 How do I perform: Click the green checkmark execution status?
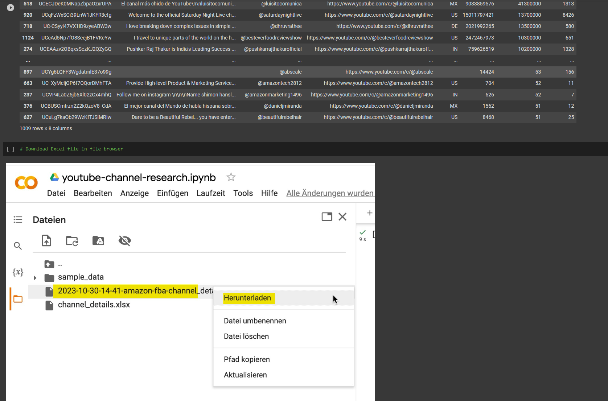362,232
